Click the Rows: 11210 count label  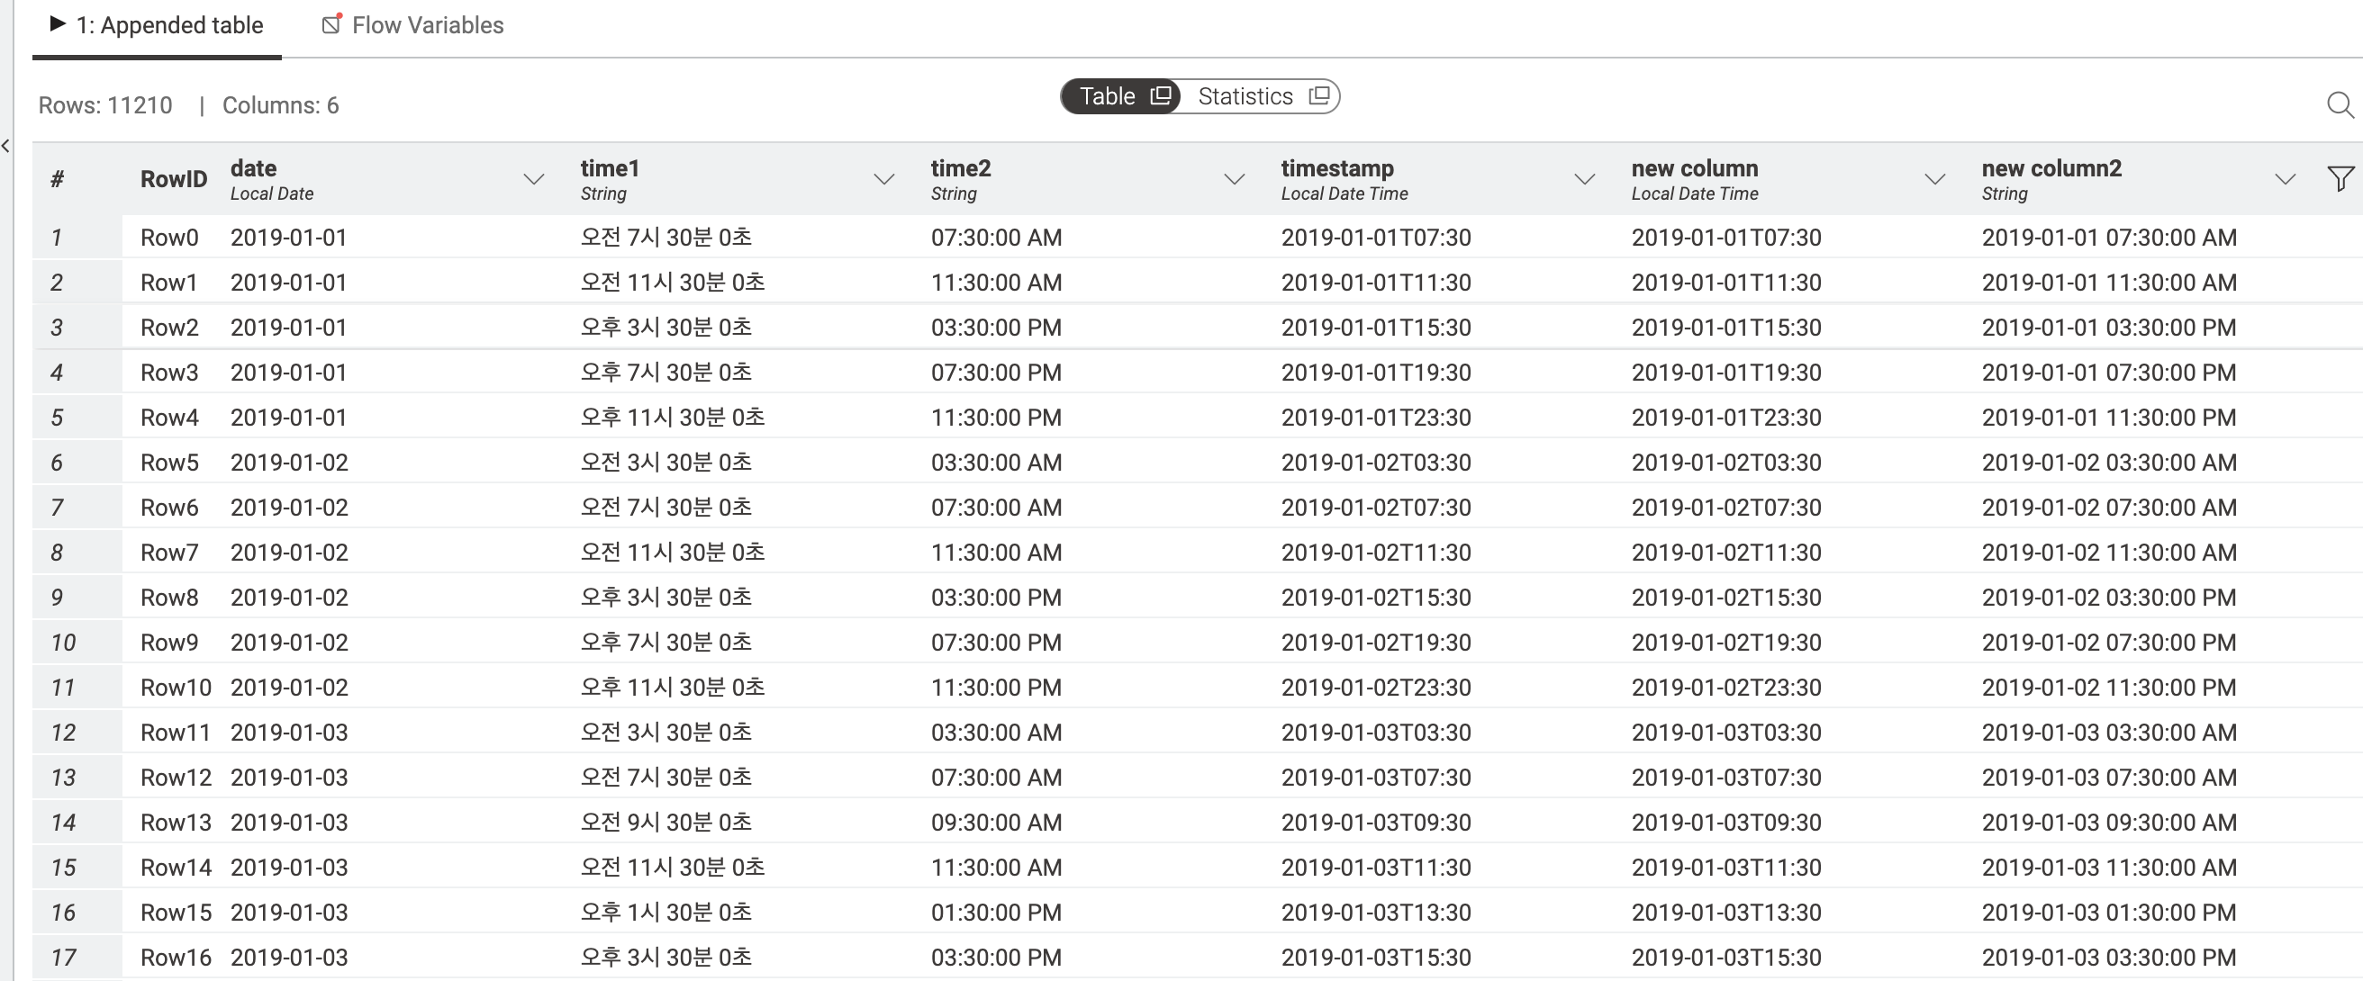coord(105,105)
